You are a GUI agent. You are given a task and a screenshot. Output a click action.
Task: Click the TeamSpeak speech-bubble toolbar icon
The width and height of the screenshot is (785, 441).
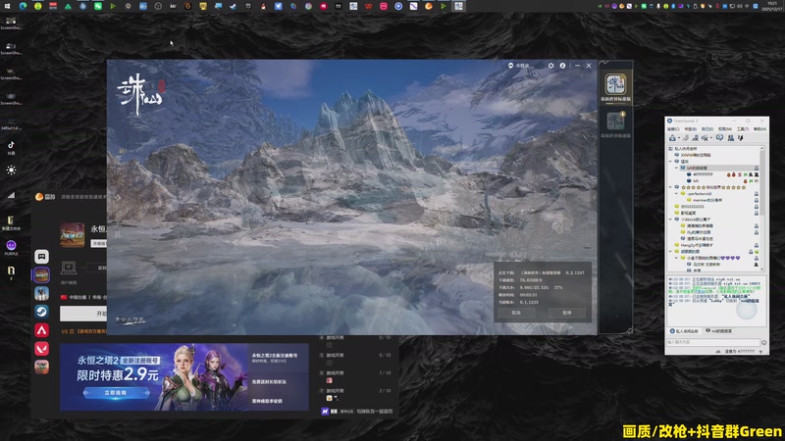point(719,138)
